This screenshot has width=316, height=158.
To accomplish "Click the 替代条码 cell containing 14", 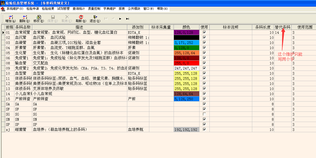I will point(283,32).
